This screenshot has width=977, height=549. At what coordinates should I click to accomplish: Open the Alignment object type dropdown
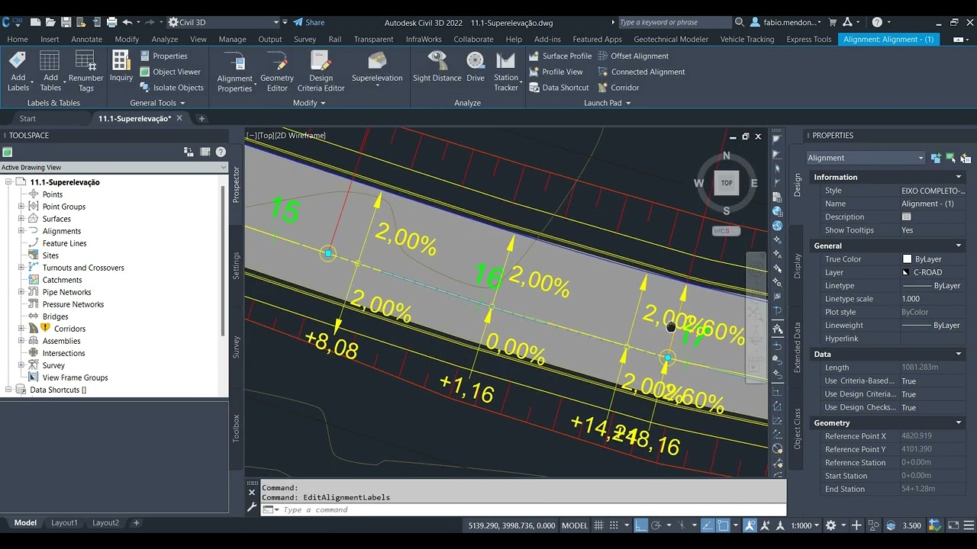coord(866,158)
